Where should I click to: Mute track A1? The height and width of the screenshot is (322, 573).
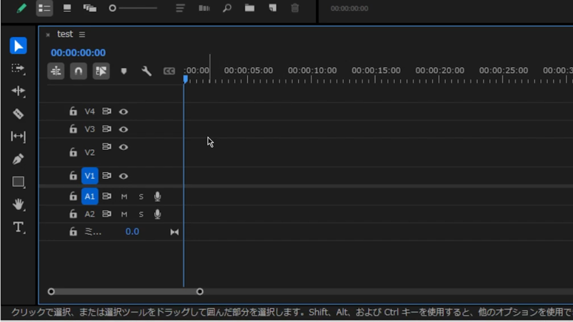[x=124, y=197]
